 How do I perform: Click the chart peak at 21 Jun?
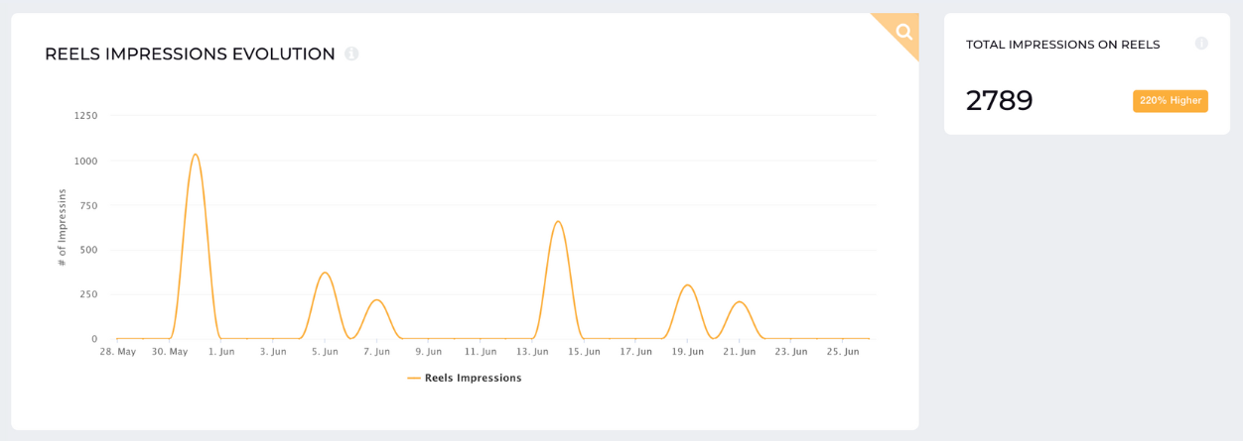click(739, 302)
